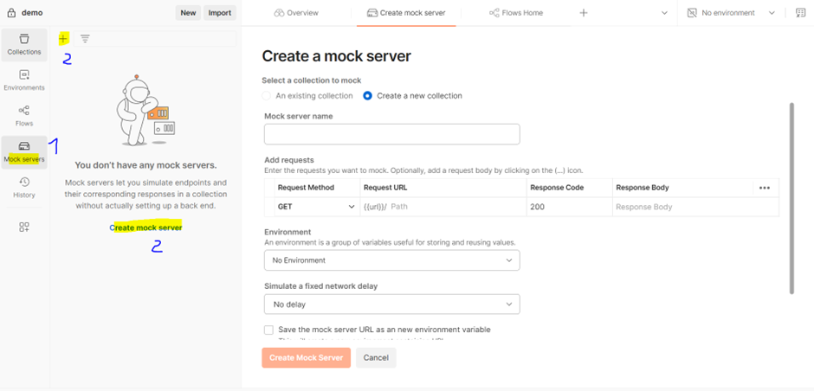Open the Environments sidebar icon
814x391 pixels.
coord(24,80)
